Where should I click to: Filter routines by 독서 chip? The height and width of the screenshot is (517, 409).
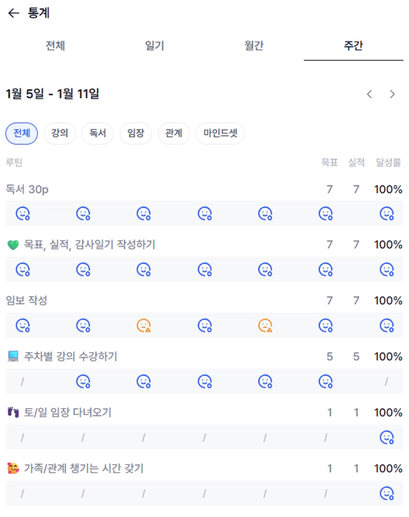coord(97,133)
